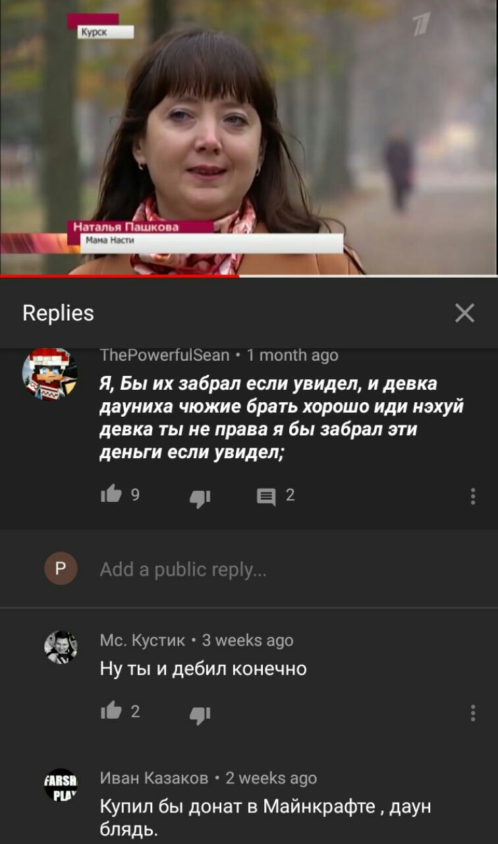The width and height of the screenshot is (498, 844).
Task: Close the Replies panel
Action: click(x=464, y=313)
